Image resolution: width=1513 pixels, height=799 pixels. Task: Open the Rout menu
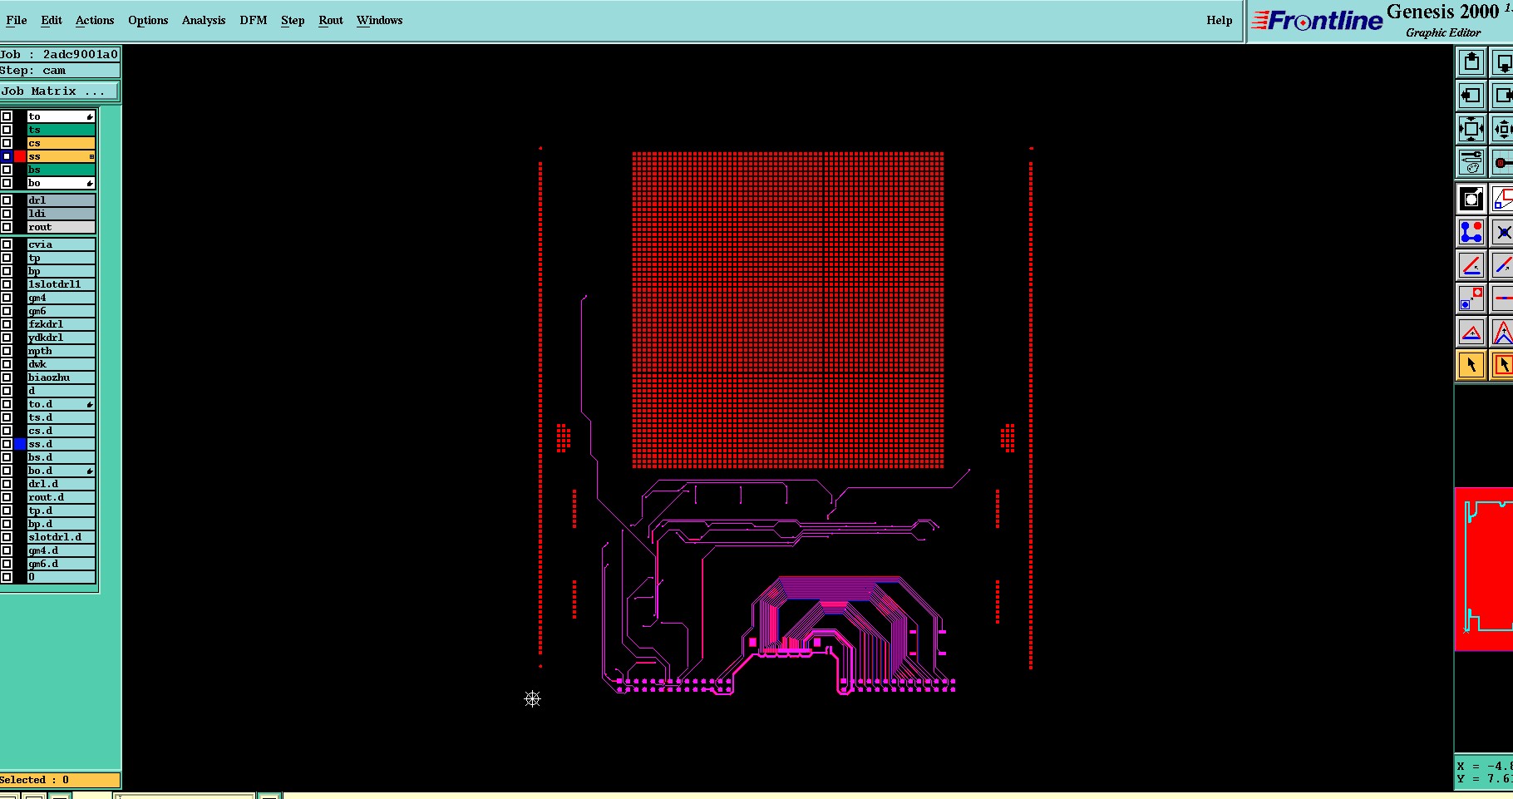[x=331, y=20]
